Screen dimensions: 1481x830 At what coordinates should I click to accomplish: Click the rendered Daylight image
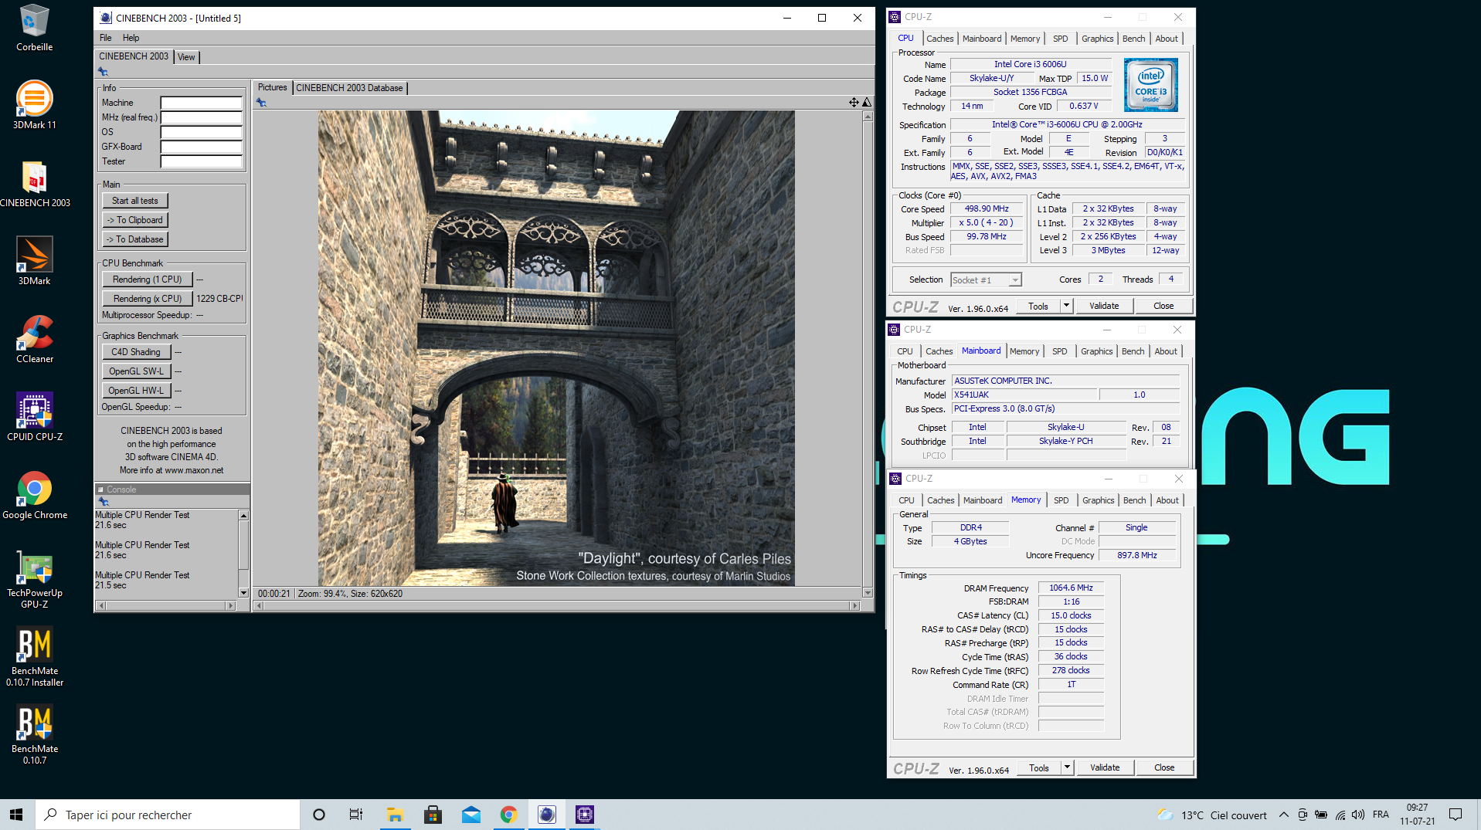click(556, 348)
